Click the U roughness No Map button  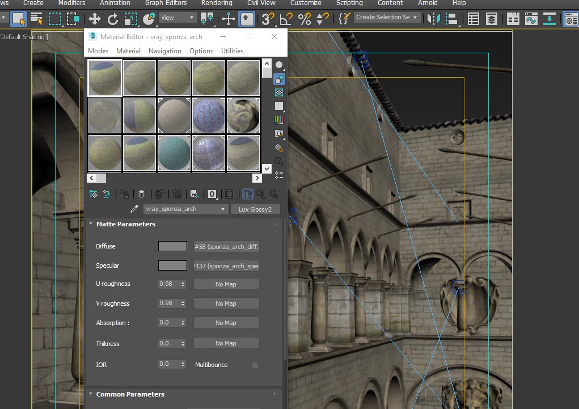coord(226,284)
